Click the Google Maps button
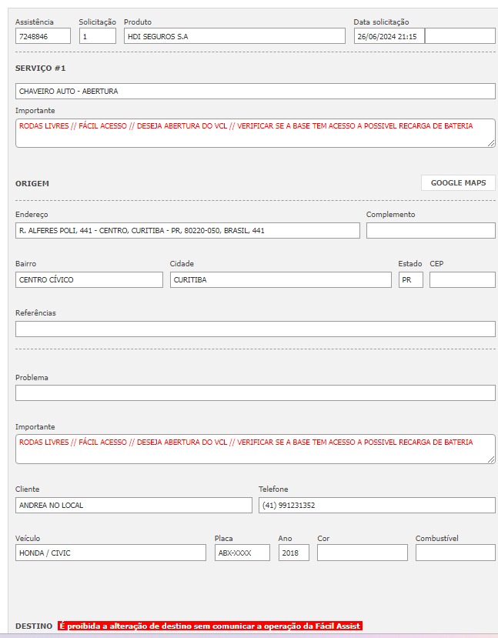The width and height of the screenshot is (498, 638). [458, 183]
